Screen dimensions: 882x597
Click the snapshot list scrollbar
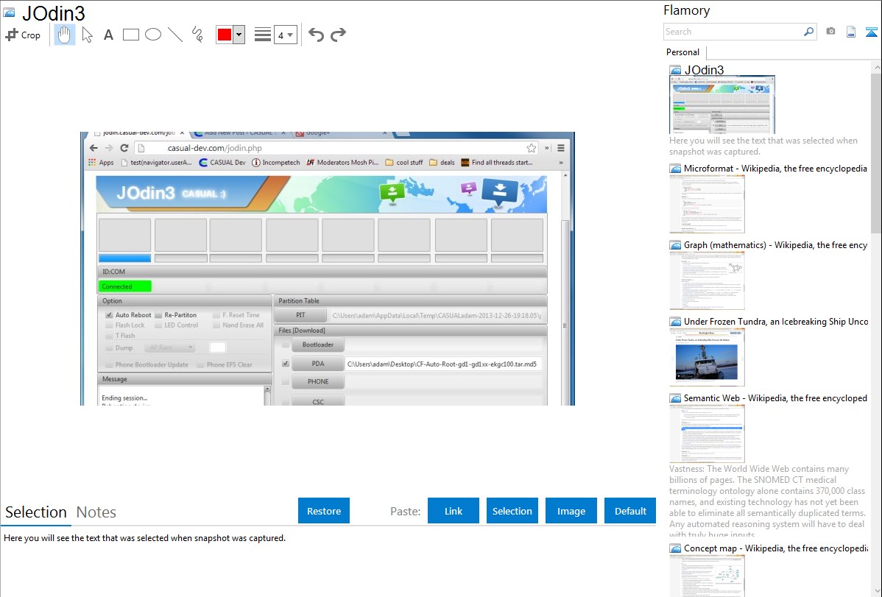(x=876, y=152)
